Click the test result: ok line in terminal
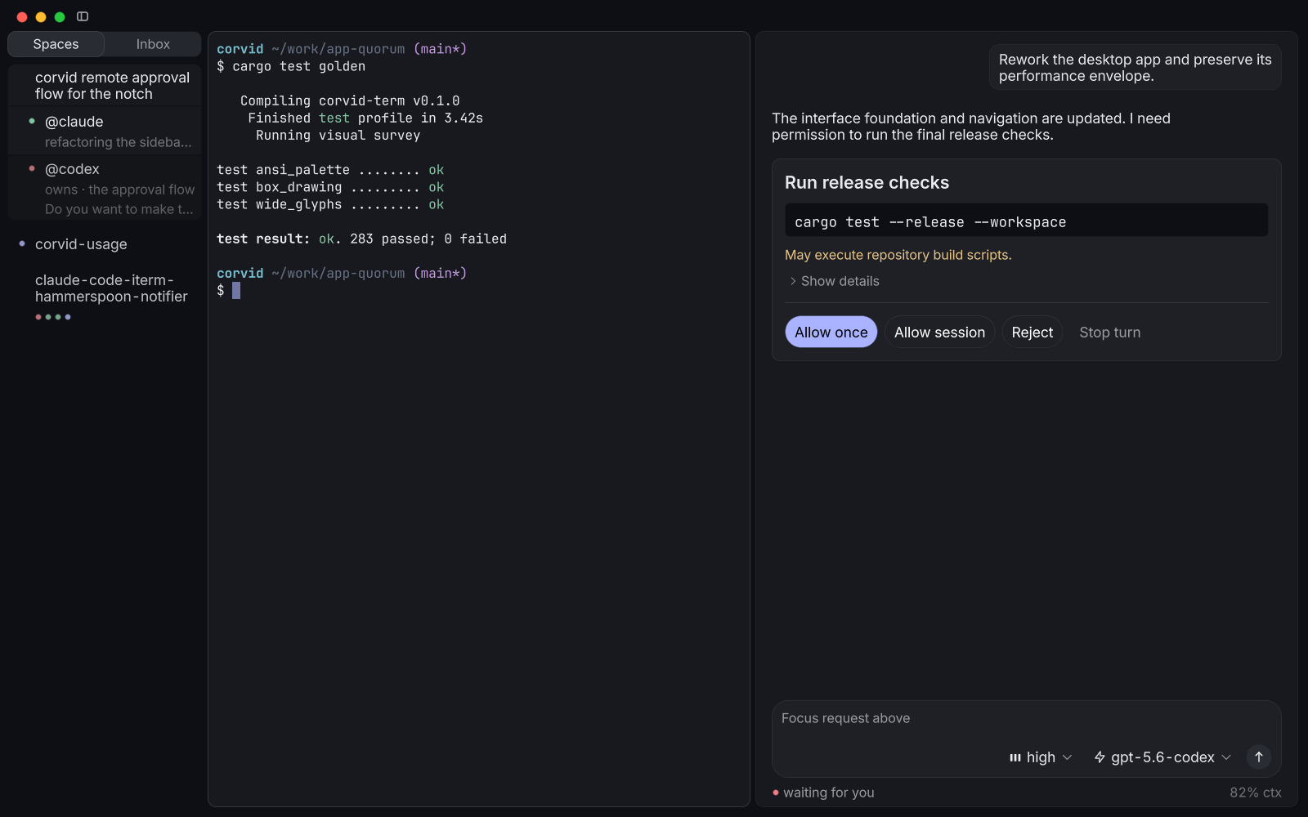Screen dimensions: 1308x817 (x=361, y=239)
